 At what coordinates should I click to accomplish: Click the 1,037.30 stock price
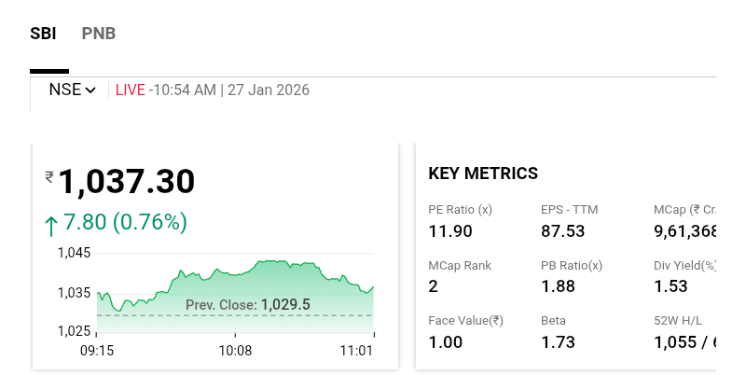point(129,181)
